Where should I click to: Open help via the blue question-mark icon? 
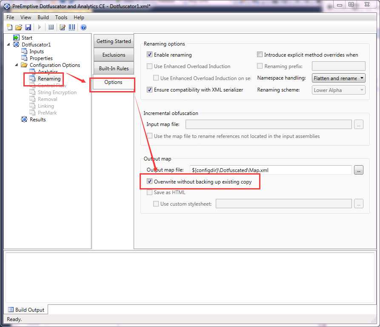83,27
